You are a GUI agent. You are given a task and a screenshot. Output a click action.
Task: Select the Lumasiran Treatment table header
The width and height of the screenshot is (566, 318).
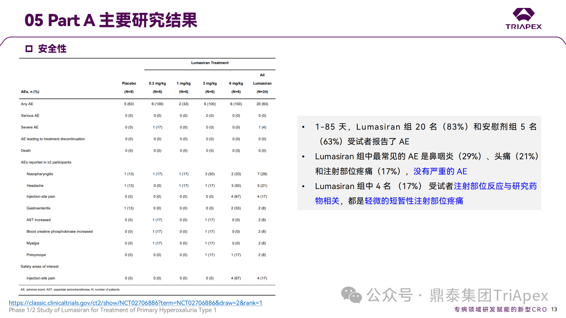(x=210, y=63)
